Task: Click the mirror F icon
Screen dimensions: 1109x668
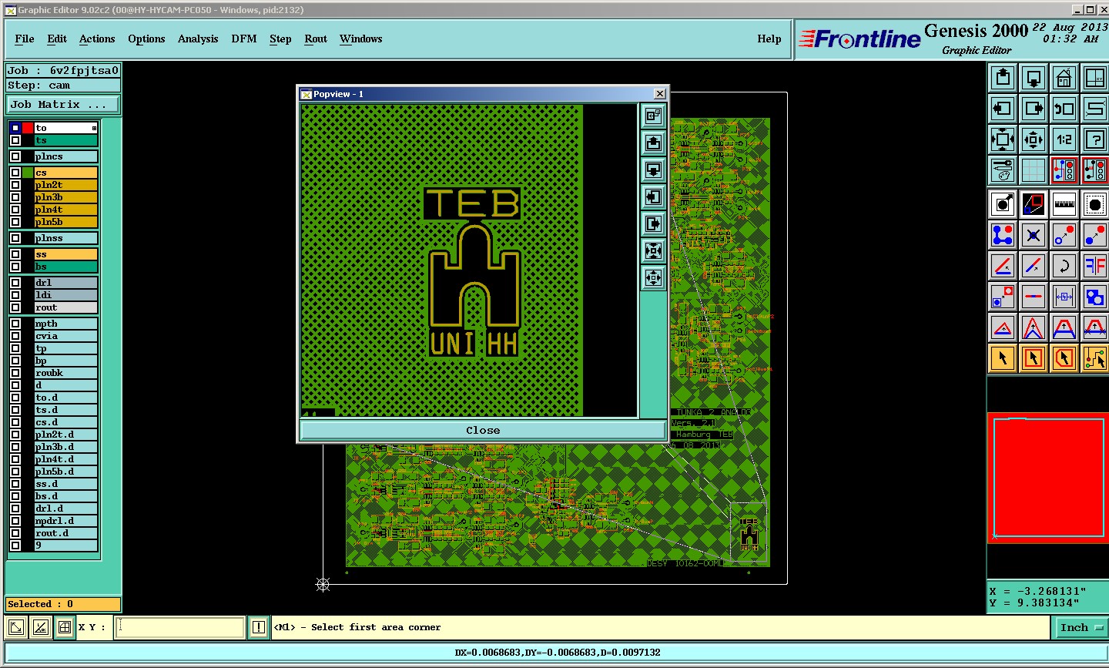Action: pyautogui.click(x=1095, y=266)
